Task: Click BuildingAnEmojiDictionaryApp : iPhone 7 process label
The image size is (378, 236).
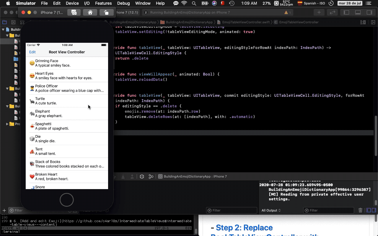Action: pyautogui.click(x=193, y=176)
